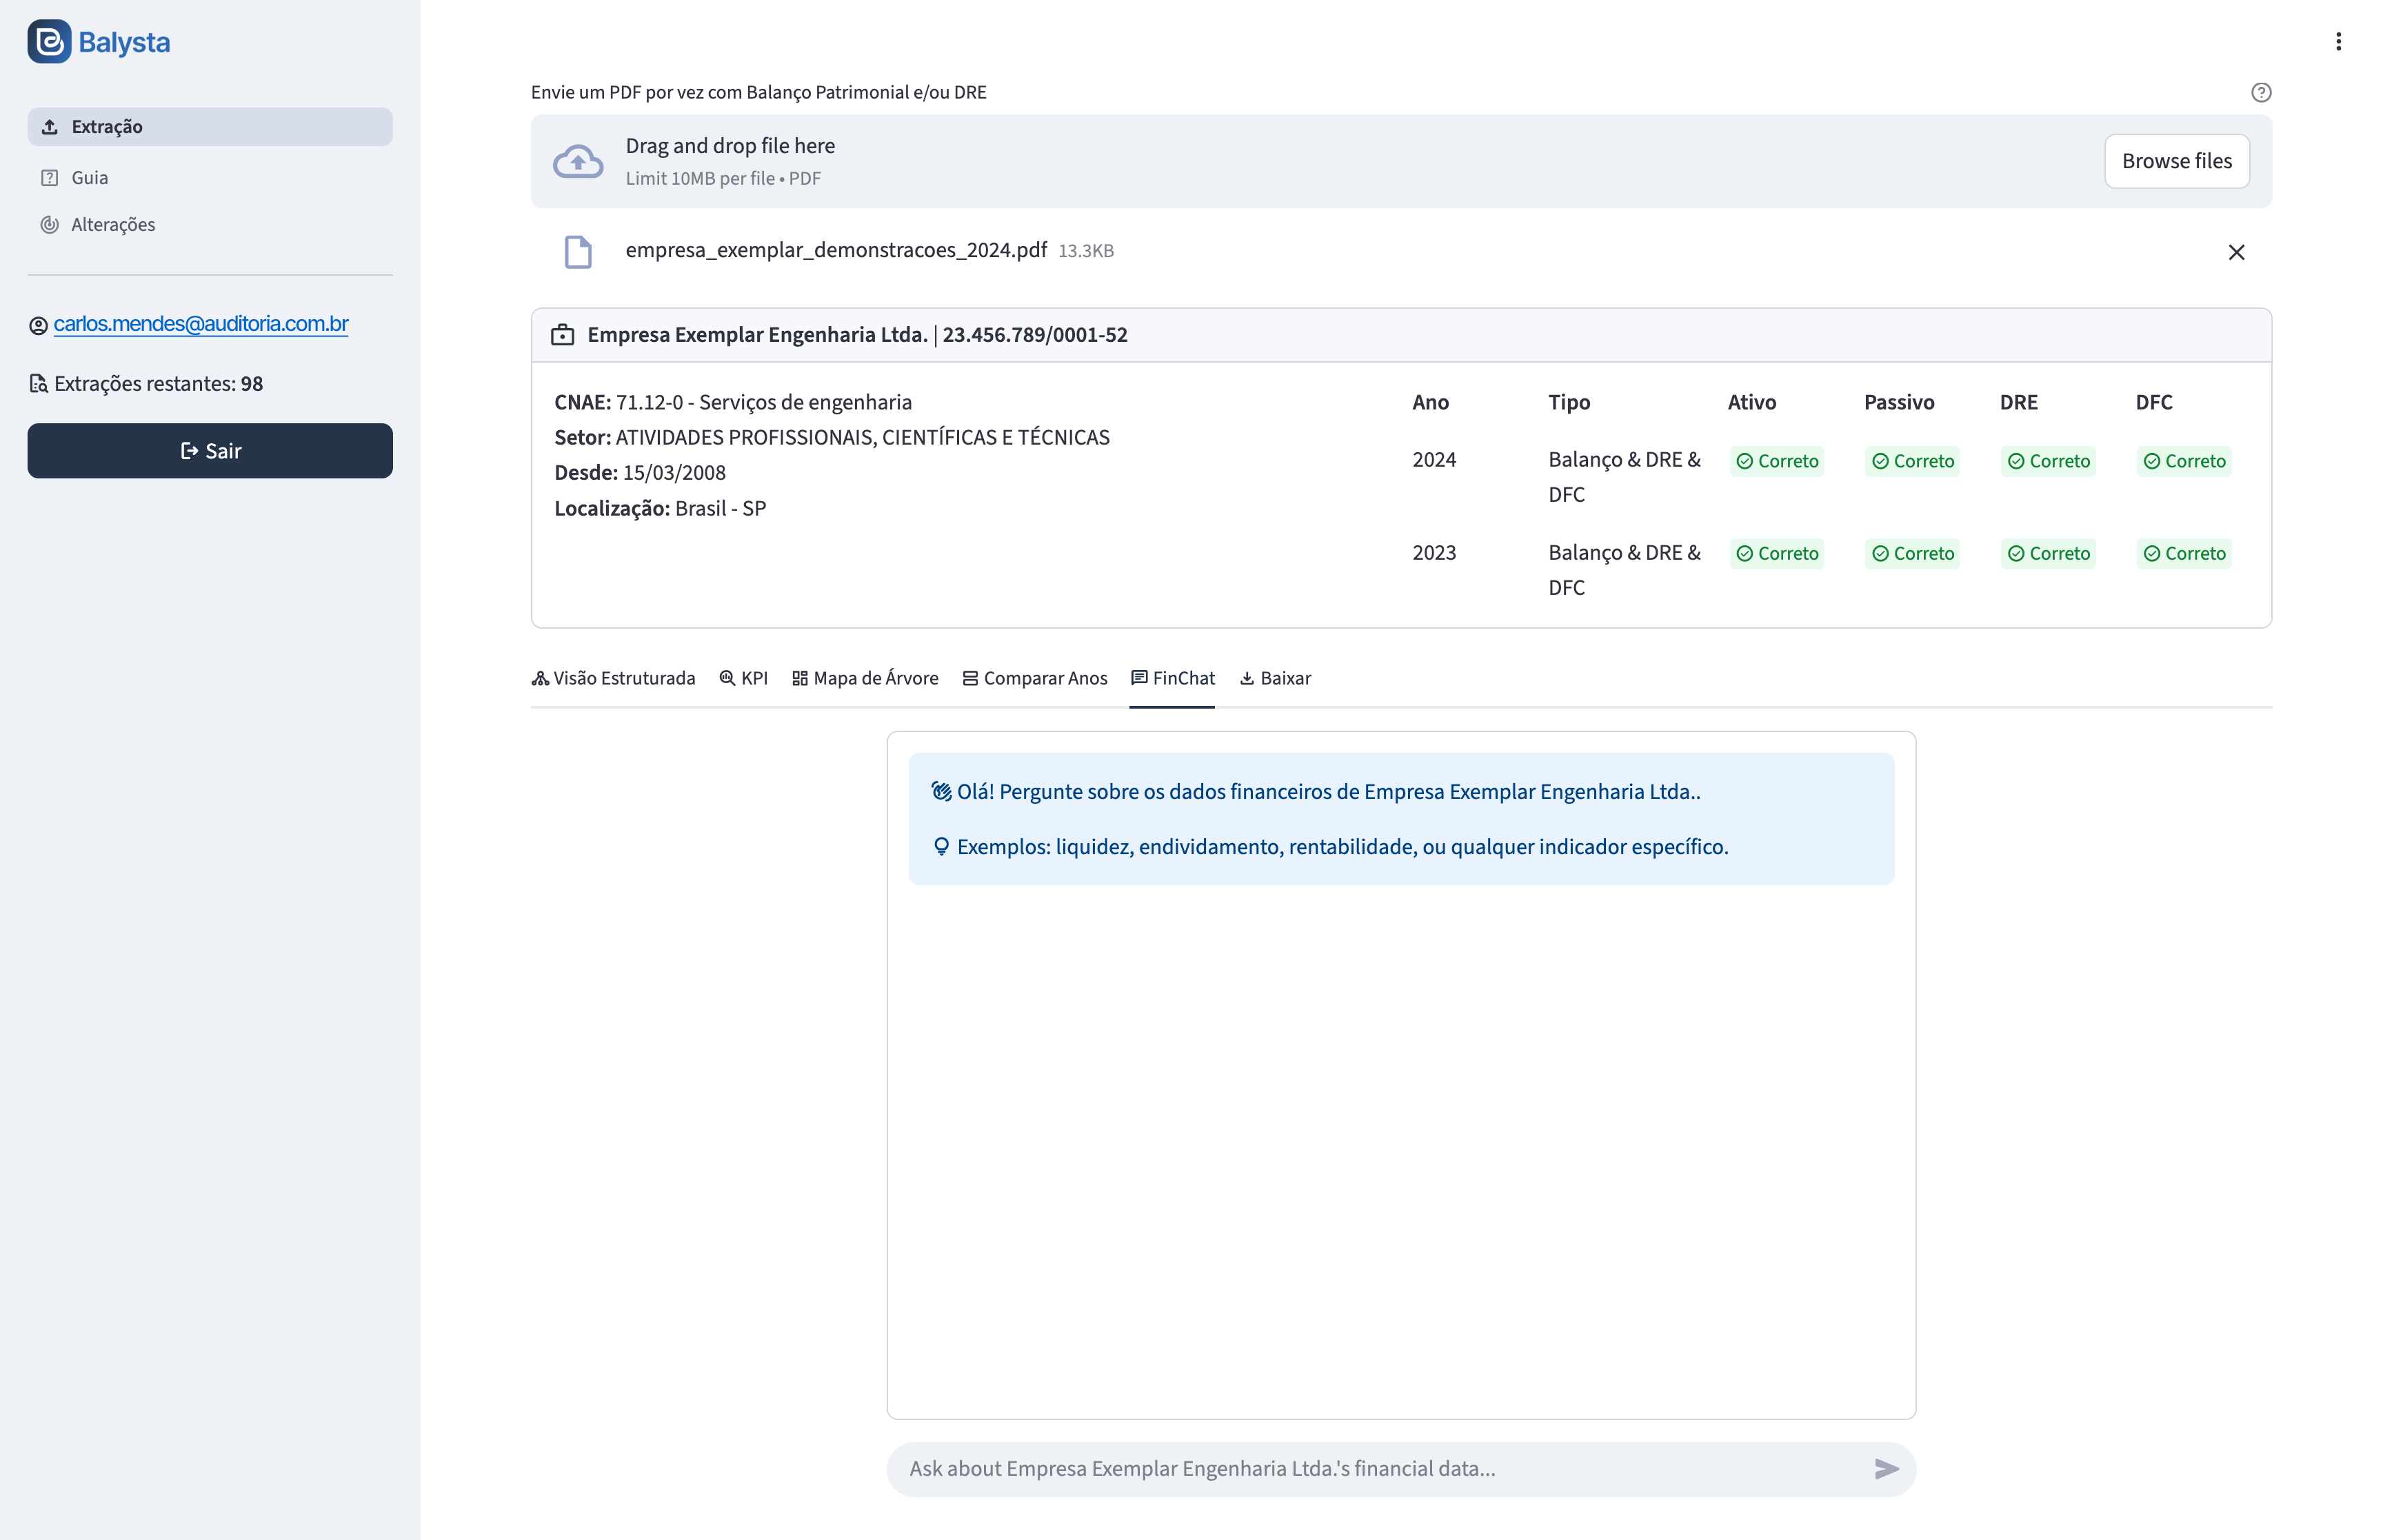Click the send message arrow icon
The width and height of the screenshot is (2383, 1540).
[1886, 1468]
